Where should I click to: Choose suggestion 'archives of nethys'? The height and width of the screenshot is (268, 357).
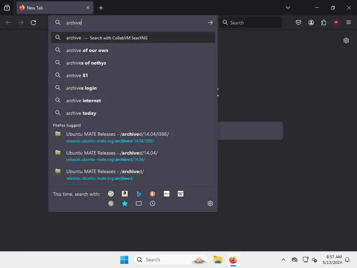(x=133, y=63)
